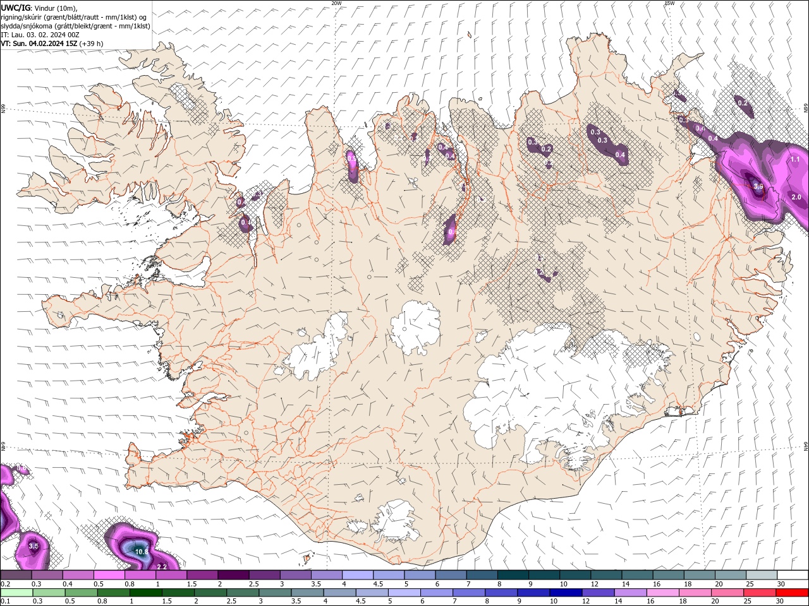Select the 'slydda/snjókoma' snow legend description line
Image resolution: width=809 pixels, height=606 pixels.
[75, 26]
